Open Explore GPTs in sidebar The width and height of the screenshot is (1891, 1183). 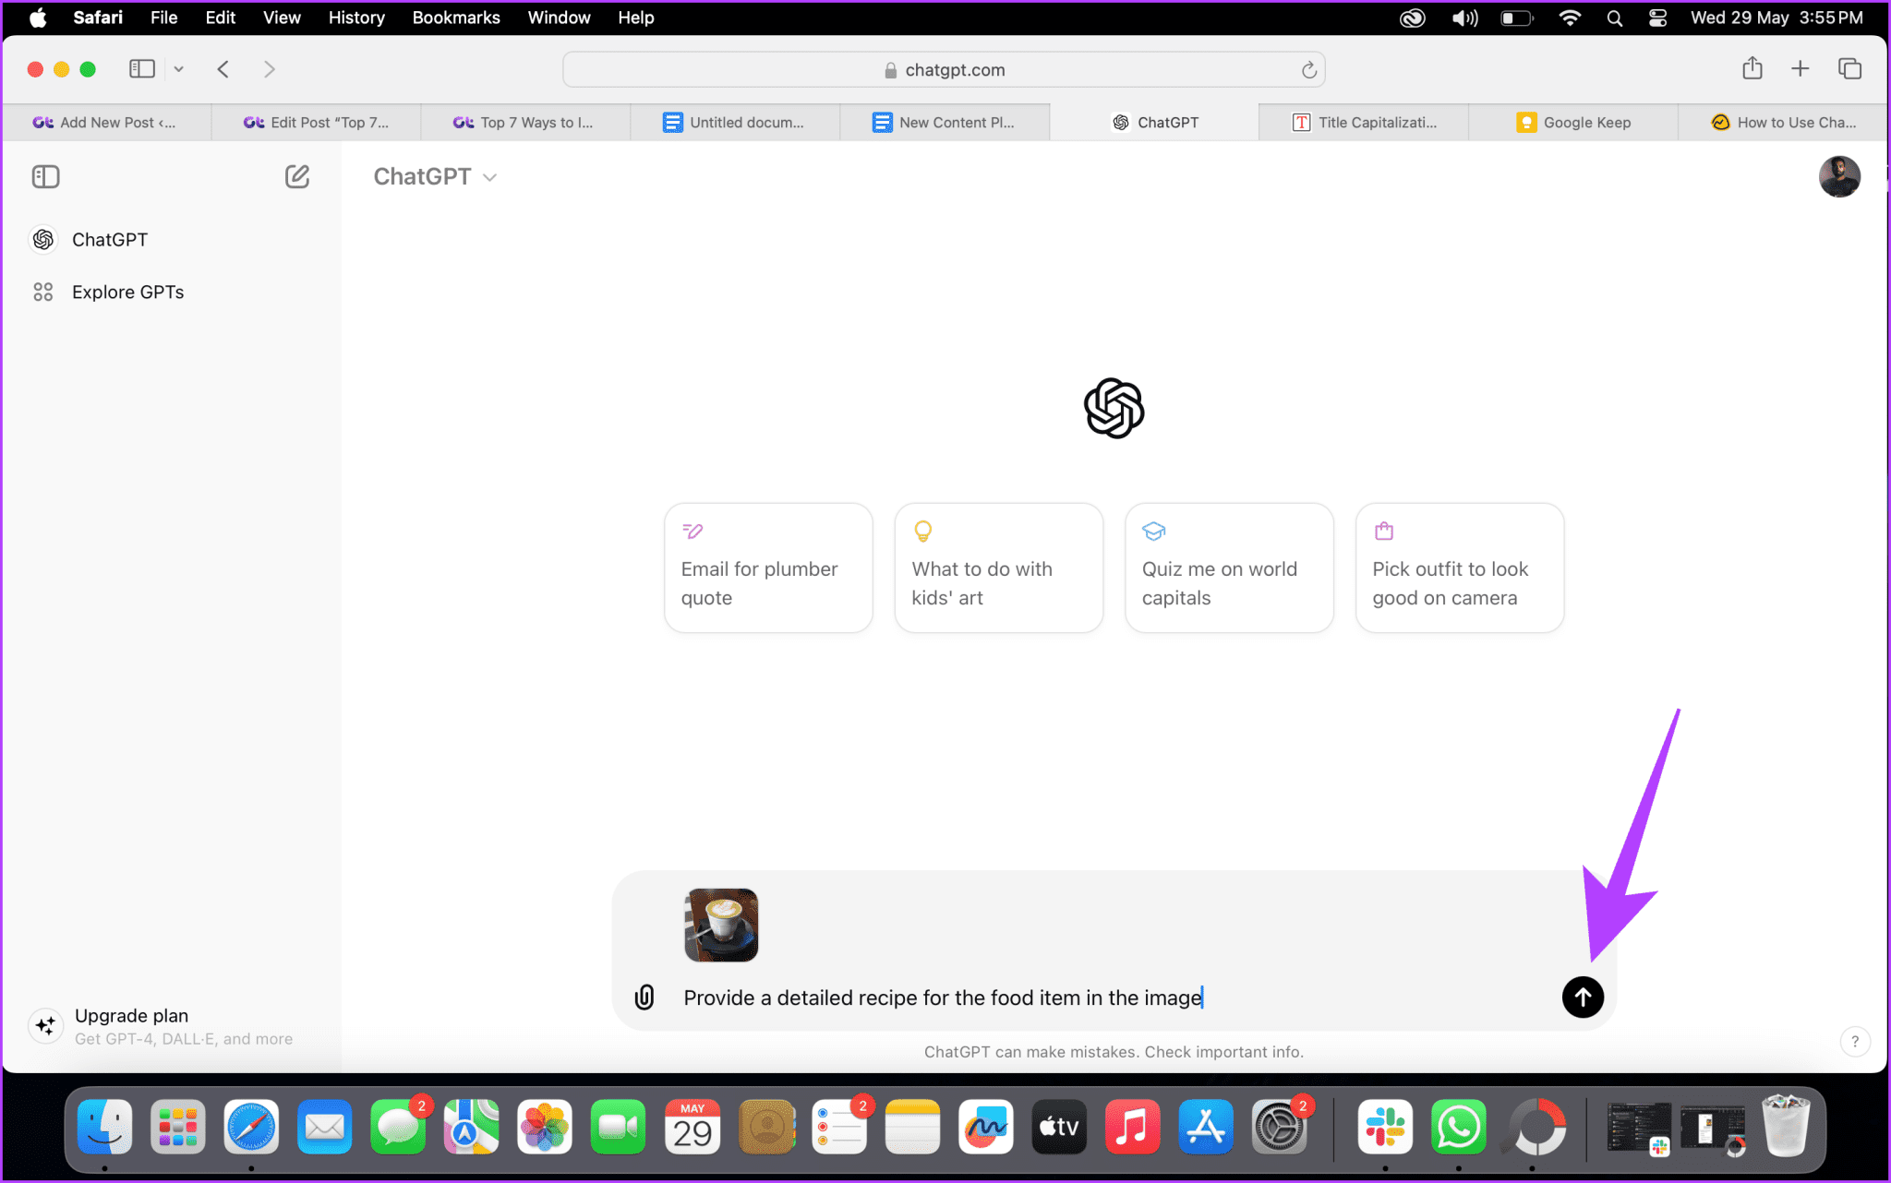click(x=127, y=292)
